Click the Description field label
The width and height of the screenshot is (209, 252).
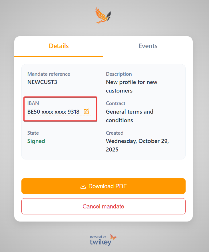119,74
